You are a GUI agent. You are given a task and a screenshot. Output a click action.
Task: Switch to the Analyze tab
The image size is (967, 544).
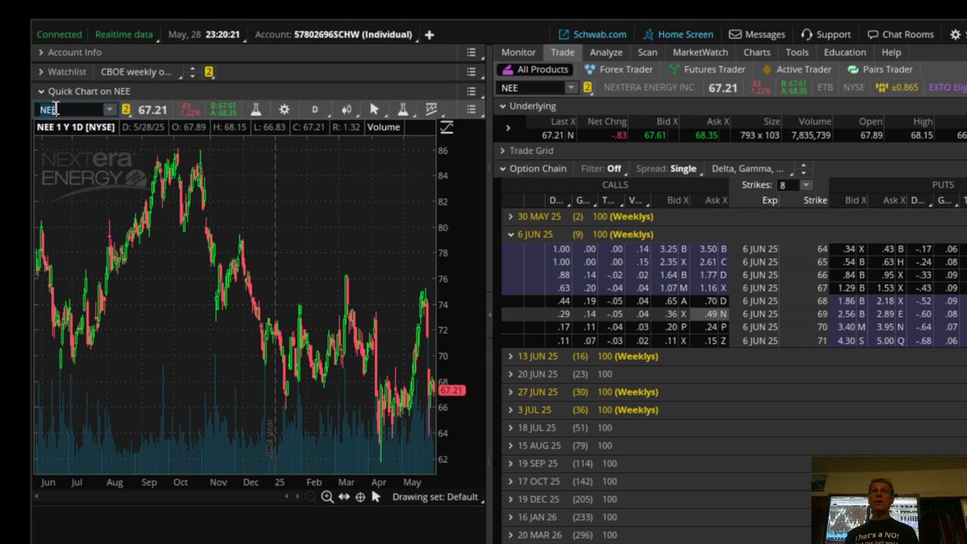[x=606, y=52]
